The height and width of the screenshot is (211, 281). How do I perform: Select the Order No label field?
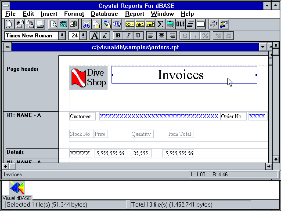point(234,116)
